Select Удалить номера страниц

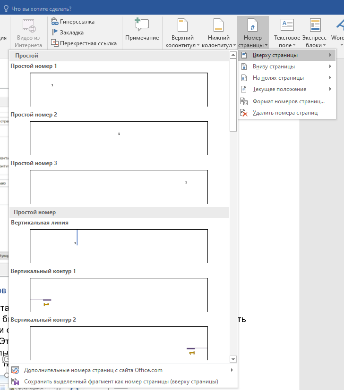click(287, 113)
